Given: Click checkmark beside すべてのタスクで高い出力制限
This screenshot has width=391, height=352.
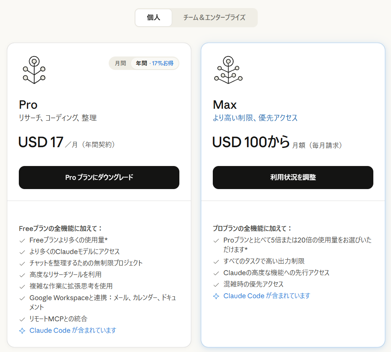Looking at the screenshot, I should pyautogui.click(x=216, y=261).
